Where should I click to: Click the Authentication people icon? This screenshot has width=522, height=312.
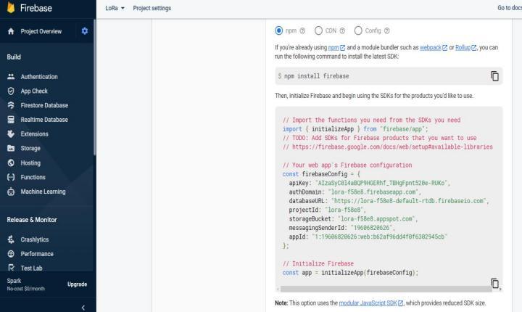tap(11, 77)
